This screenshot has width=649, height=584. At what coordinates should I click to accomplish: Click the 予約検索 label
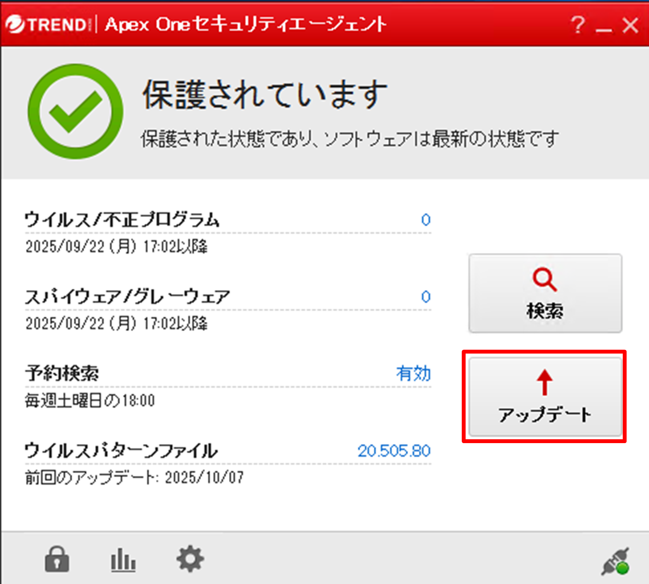62,373
